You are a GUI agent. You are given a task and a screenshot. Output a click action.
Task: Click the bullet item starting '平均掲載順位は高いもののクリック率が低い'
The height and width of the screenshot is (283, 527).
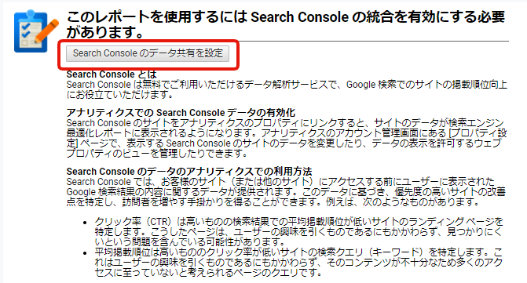pos(298,262)
